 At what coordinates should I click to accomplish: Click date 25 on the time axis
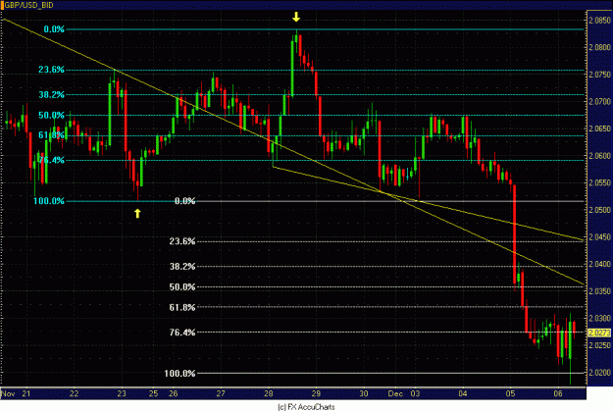pos(154,393)
